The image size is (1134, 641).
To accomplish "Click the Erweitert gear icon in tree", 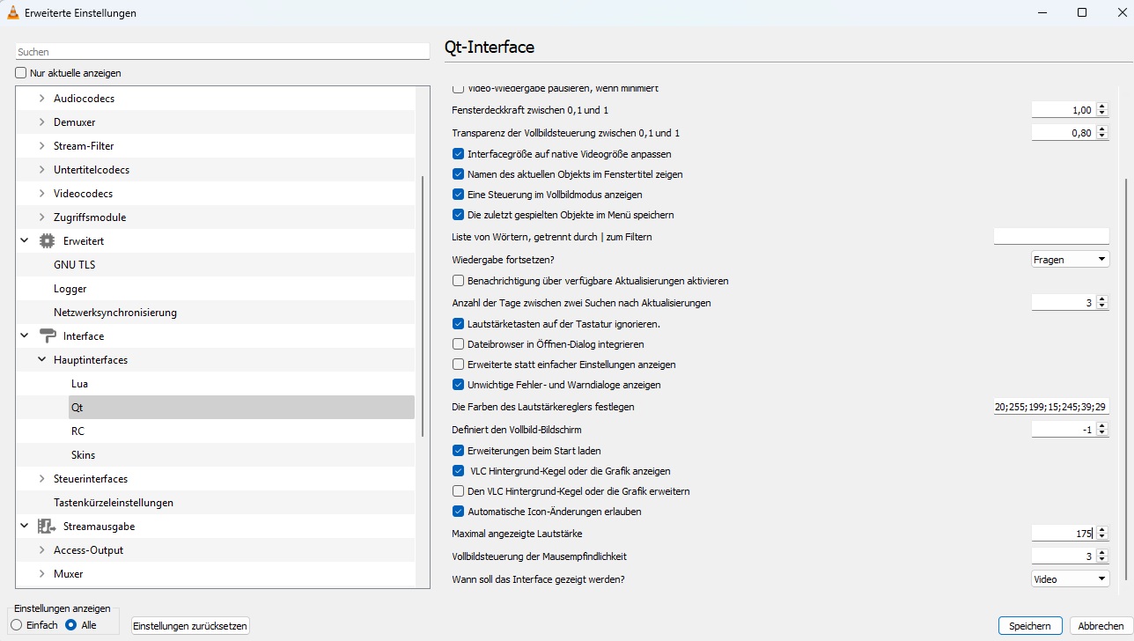I will (47, 241).
